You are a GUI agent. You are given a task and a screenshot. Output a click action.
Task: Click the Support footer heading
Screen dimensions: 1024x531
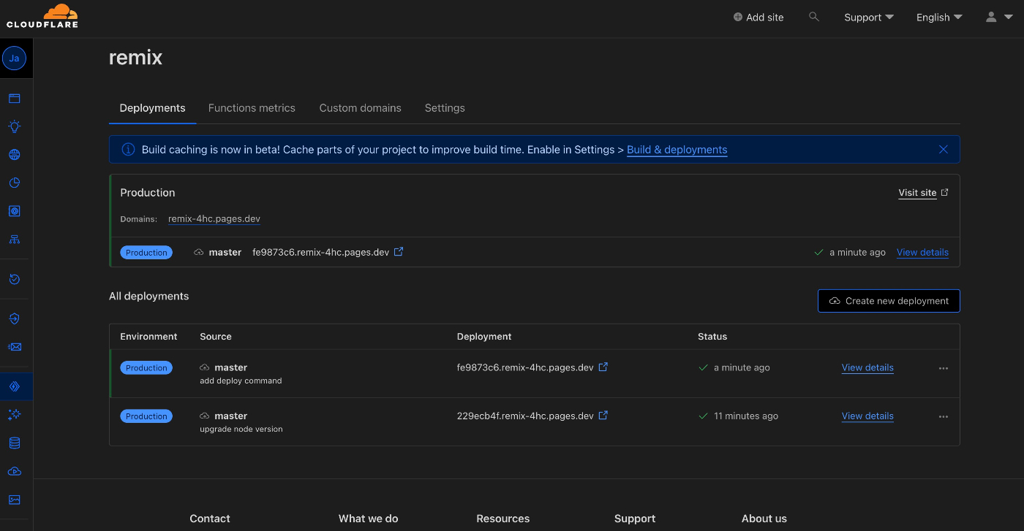635,519
